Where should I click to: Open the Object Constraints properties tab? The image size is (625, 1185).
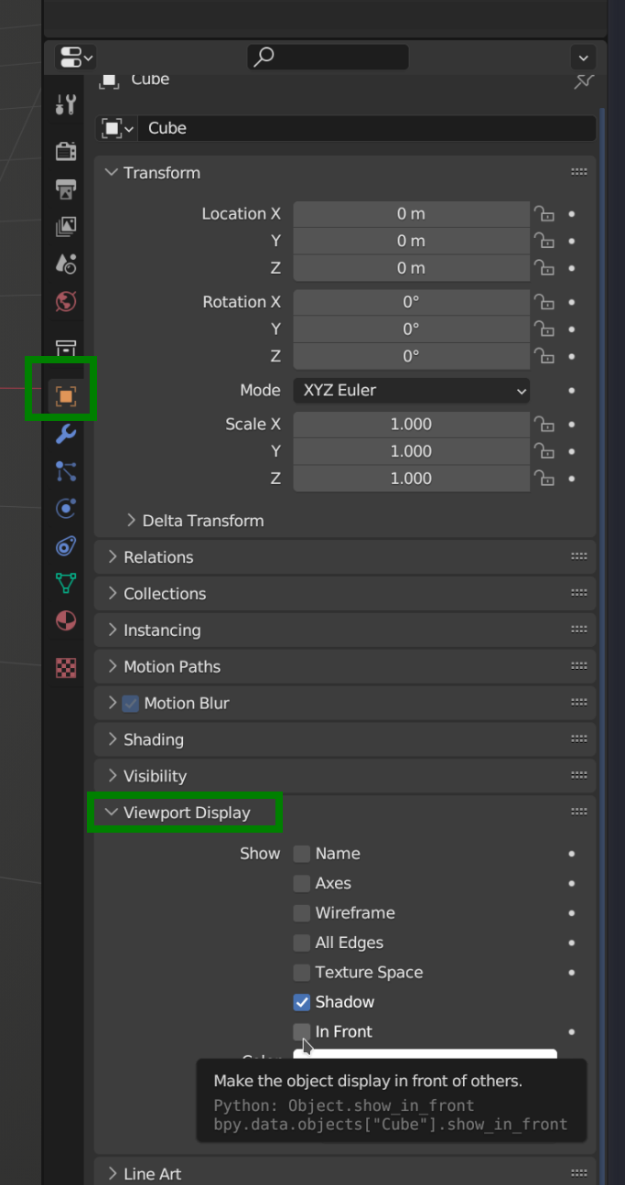pyautogui.click(x=65, y=546)
